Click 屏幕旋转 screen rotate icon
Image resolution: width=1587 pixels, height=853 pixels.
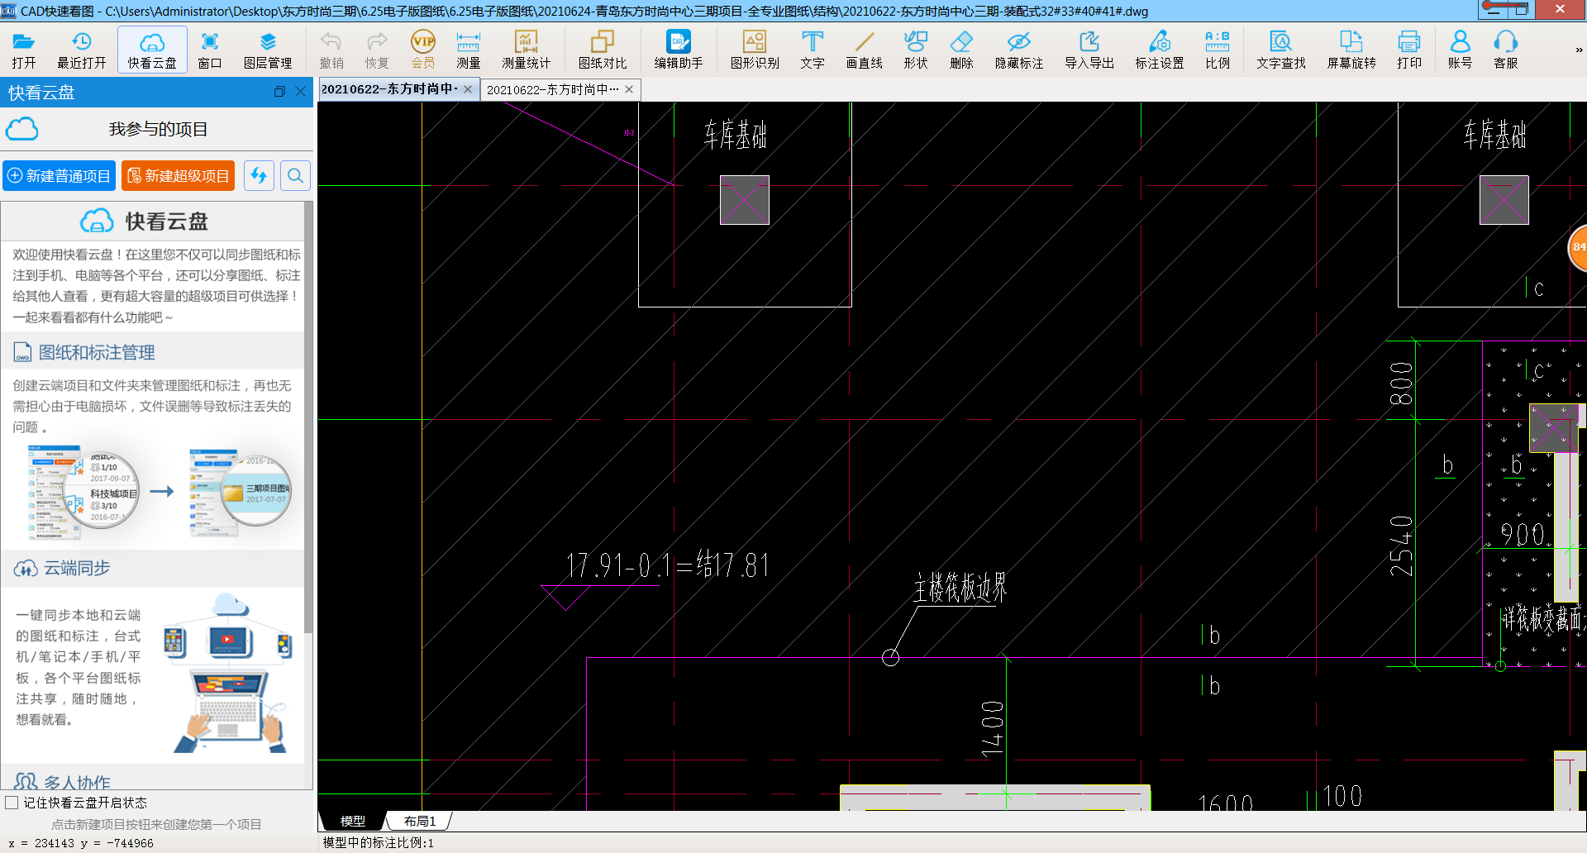[1351, 50]
